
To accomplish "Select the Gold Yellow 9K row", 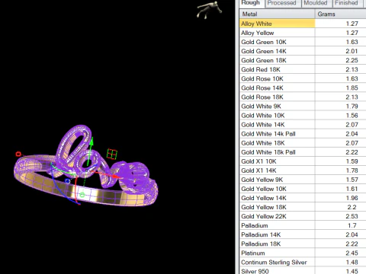I will (303, 180).
